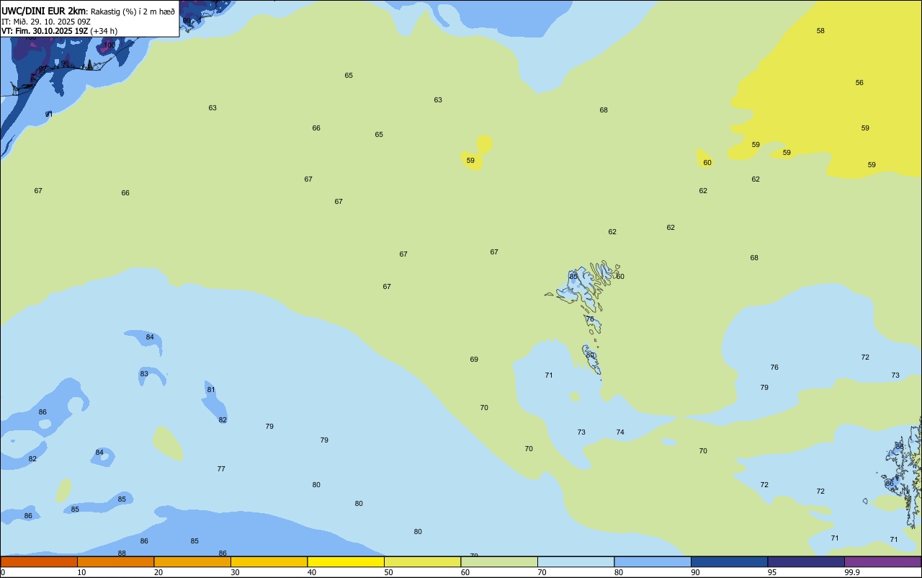Click the 0–10 dark orange legend swatch
The height and width of the screenshot is (578, 922).
click(x=39, y=561)
